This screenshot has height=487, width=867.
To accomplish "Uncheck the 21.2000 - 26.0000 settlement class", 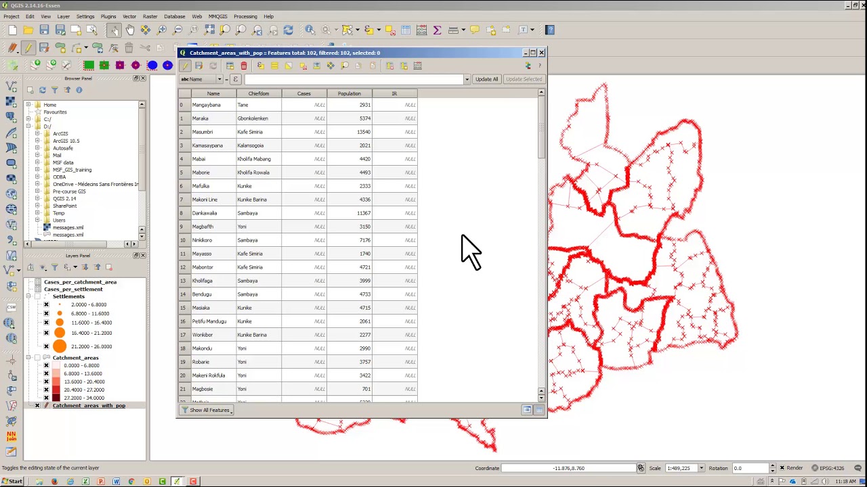I will pyautogui.click(x=46, y=346).
